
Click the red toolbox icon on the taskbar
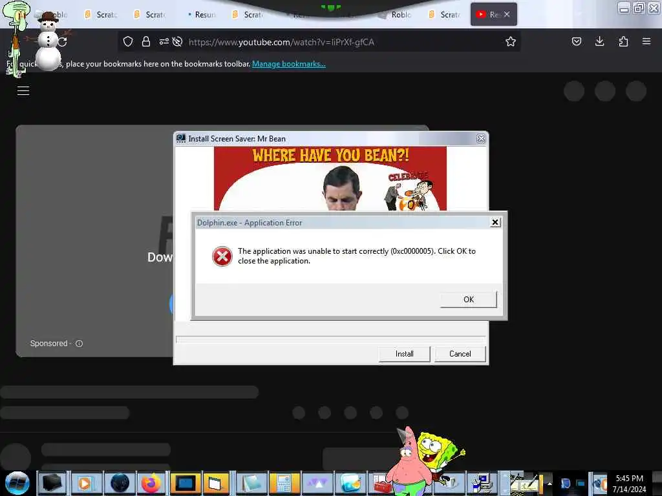point(381,483)
